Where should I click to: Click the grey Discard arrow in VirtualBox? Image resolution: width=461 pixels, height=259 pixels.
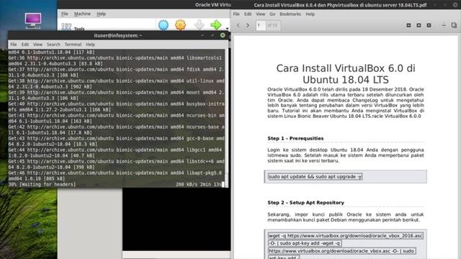(199, 25)
